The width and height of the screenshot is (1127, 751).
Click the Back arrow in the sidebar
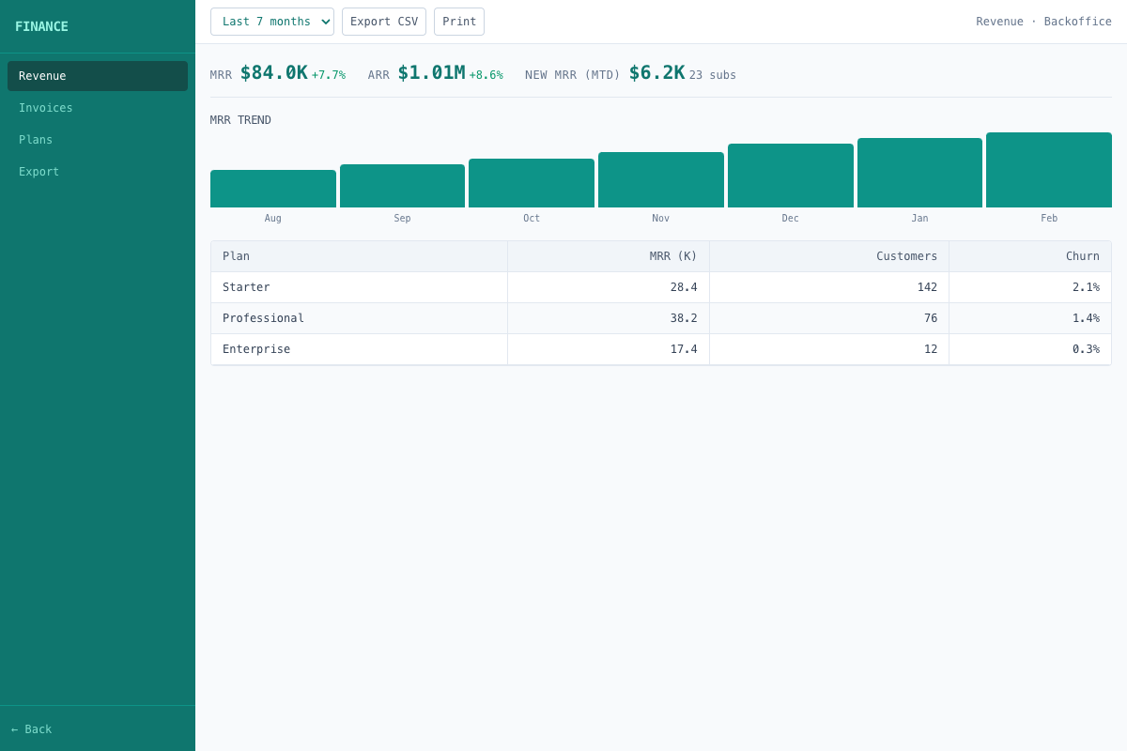(x=31, y=729)
